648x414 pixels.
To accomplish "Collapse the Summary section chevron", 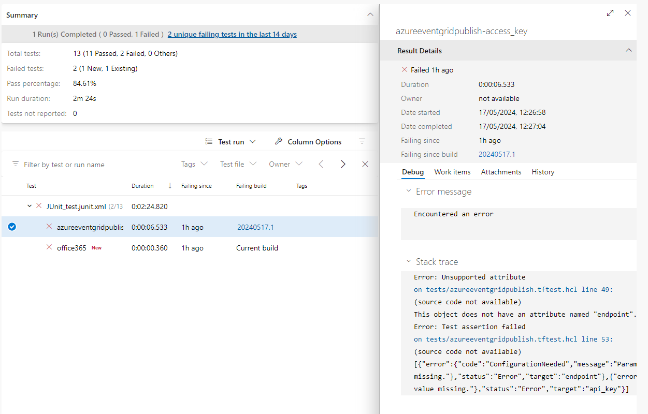I will point(370,15).
